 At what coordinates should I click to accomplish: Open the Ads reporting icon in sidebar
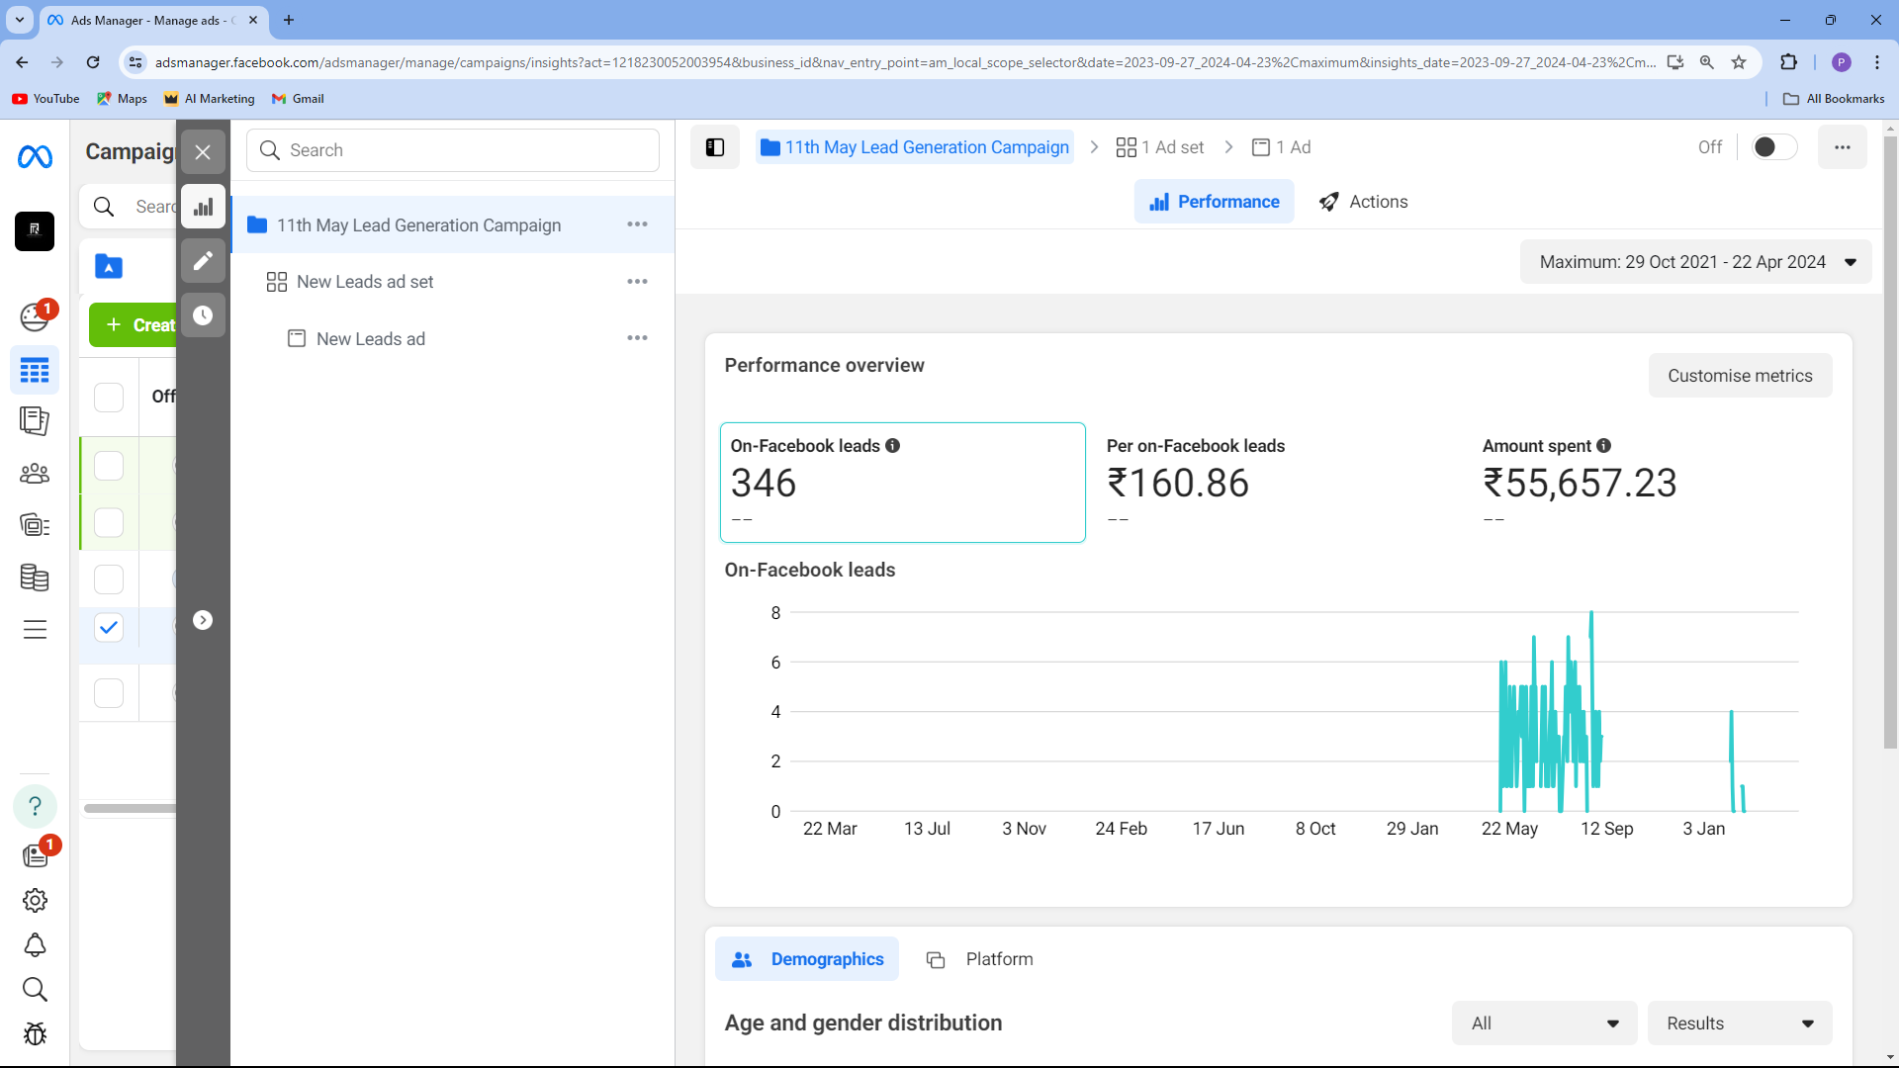click(x=35, y=421)
